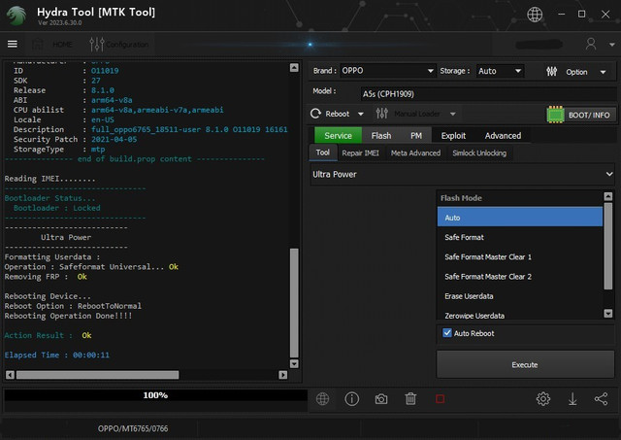Open the Storage dropdown set to Auto
Image resolution: width=621 pixels, height=440 pixels.
click(500, 71)
